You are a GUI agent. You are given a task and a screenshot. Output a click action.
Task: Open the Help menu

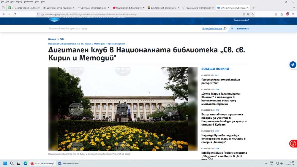coord(43,2)
